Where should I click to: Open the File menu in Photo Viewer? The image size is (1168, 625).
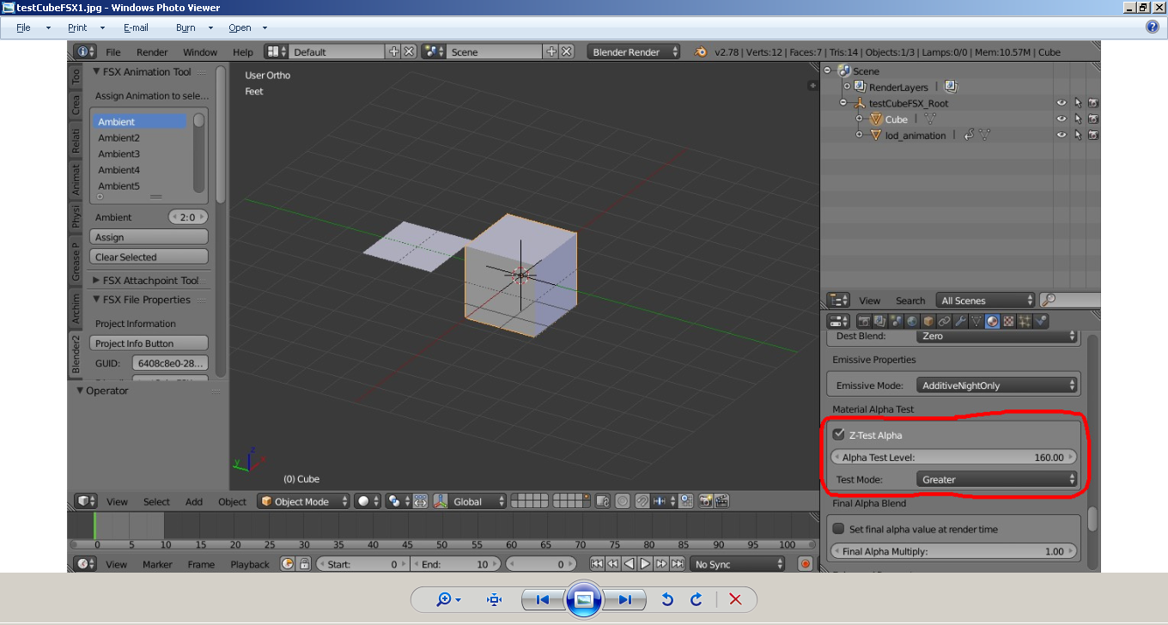23,27
